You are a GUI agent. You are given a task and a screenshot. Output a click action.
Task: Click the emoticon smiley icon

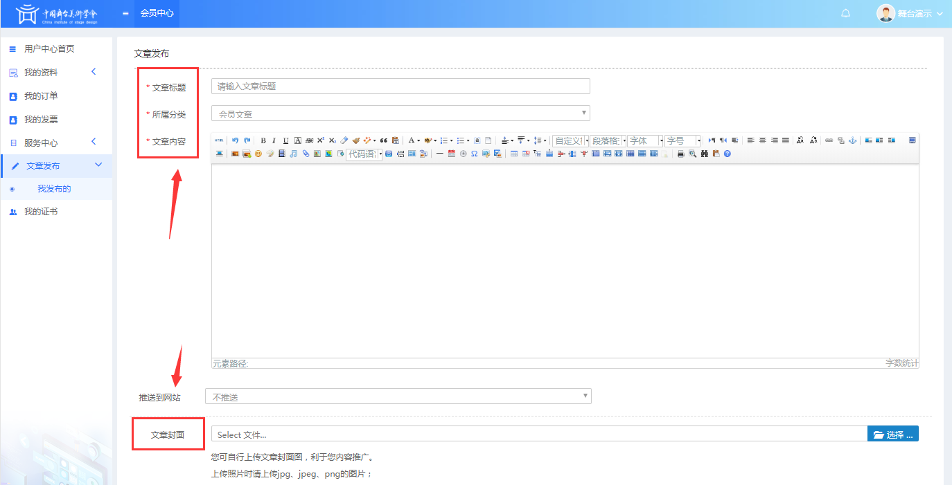pyautogui.click(x=258, y=154)
